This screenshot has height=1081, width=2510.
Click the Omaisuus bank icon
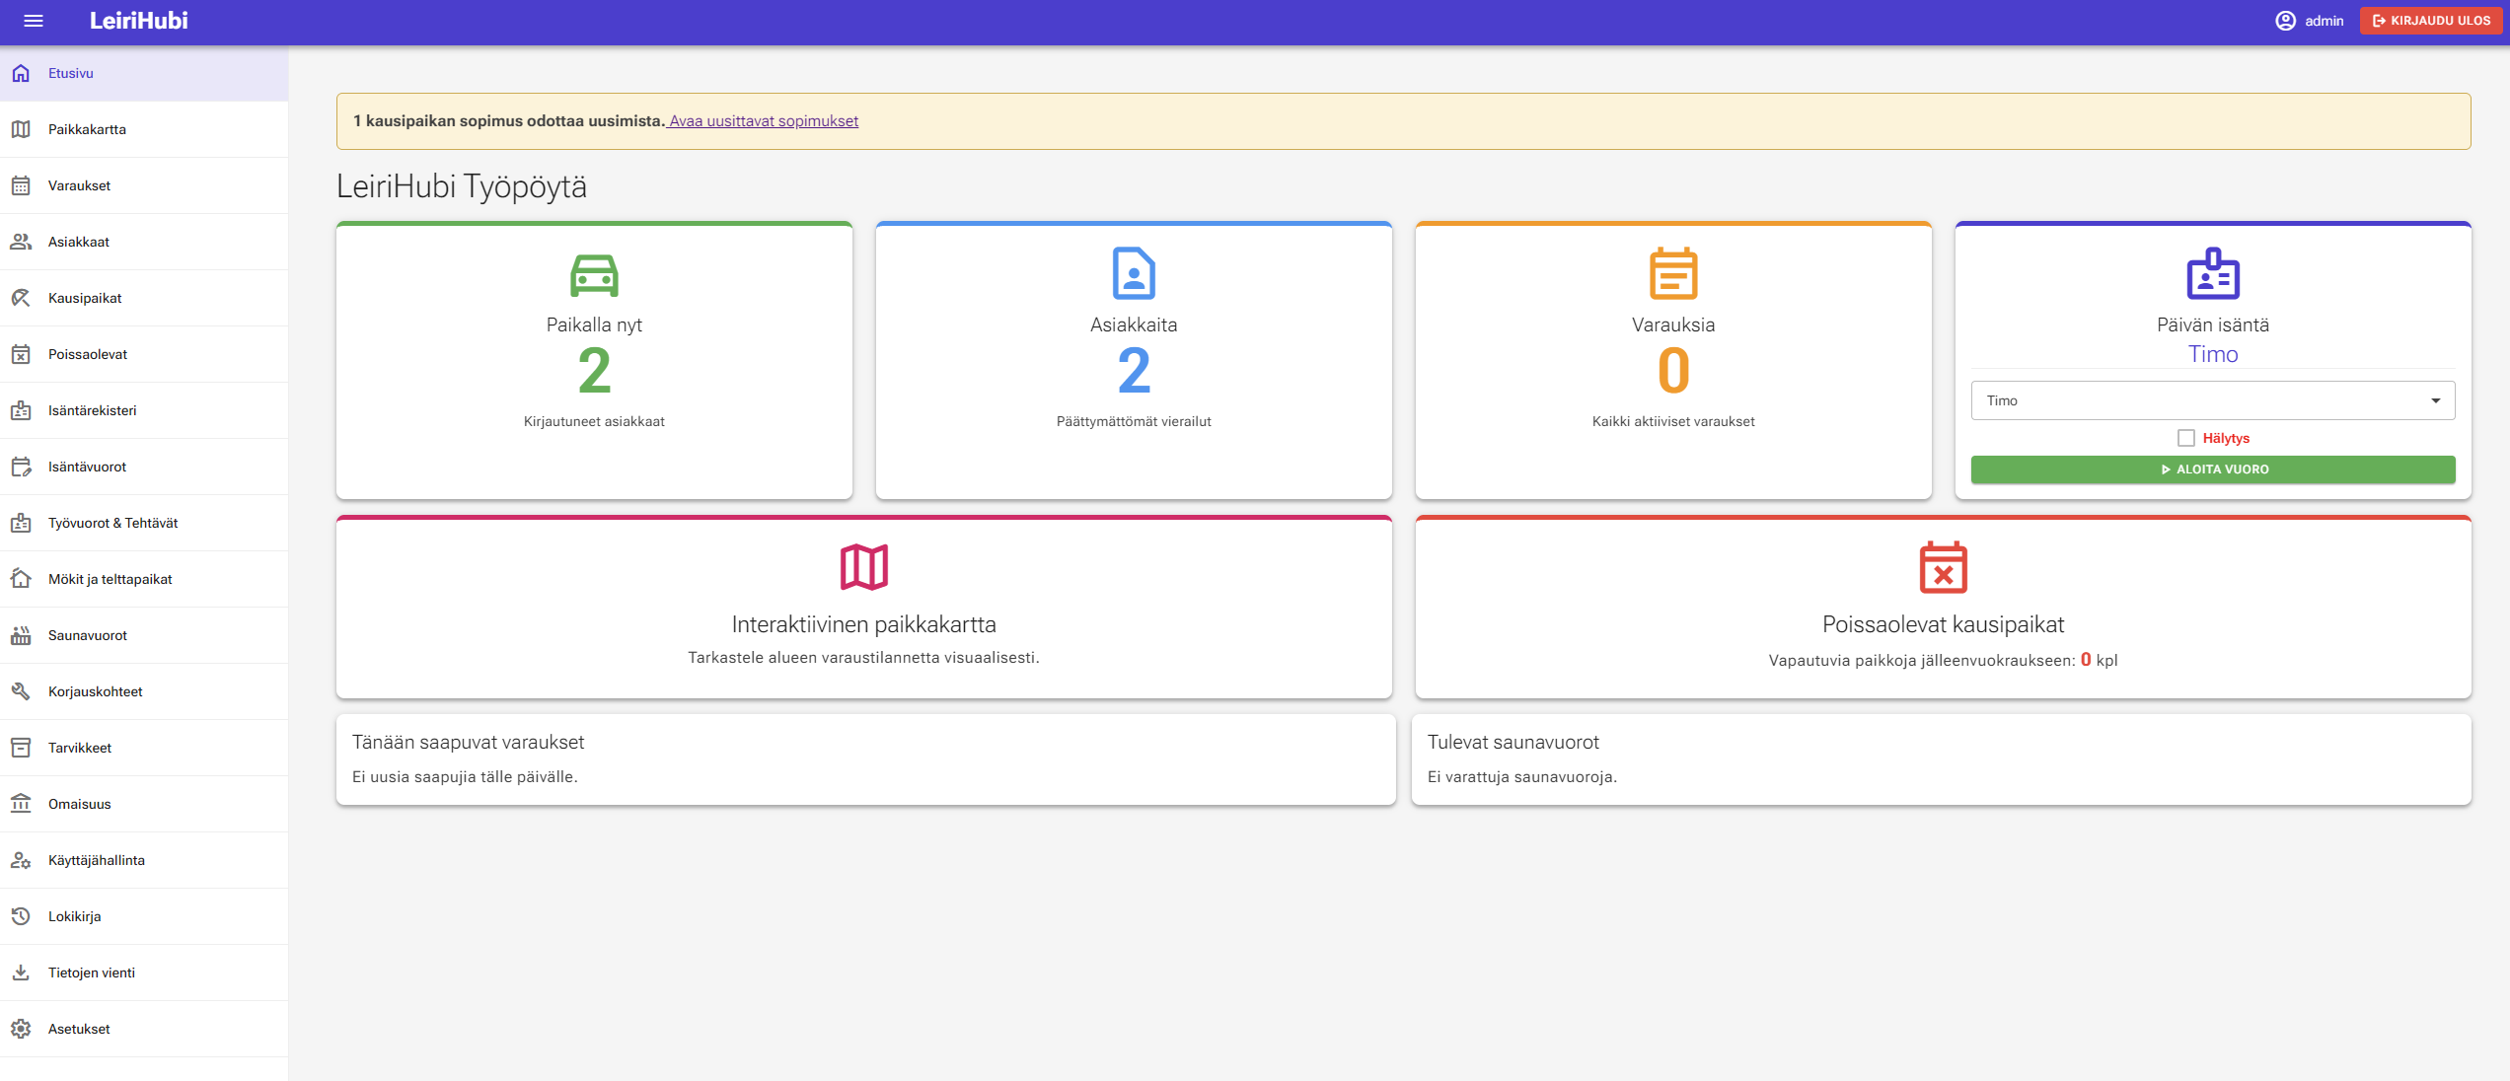pos(21,804)
